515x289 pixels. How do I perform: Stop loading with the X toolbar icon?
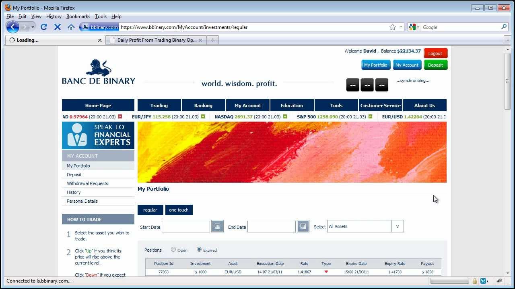[x=58, y=27]
